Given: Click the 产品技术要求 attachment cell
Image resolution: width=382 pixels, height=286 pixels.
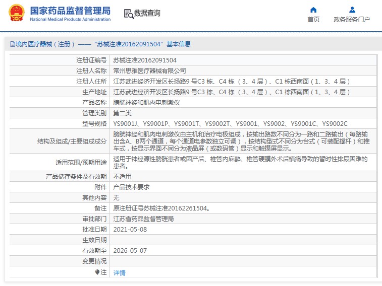Looking at the screenshot, I should (131, 187).
